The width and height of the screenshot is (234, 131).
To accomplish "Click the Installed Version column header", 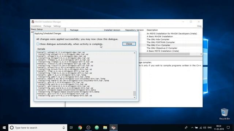I will 112,30.
